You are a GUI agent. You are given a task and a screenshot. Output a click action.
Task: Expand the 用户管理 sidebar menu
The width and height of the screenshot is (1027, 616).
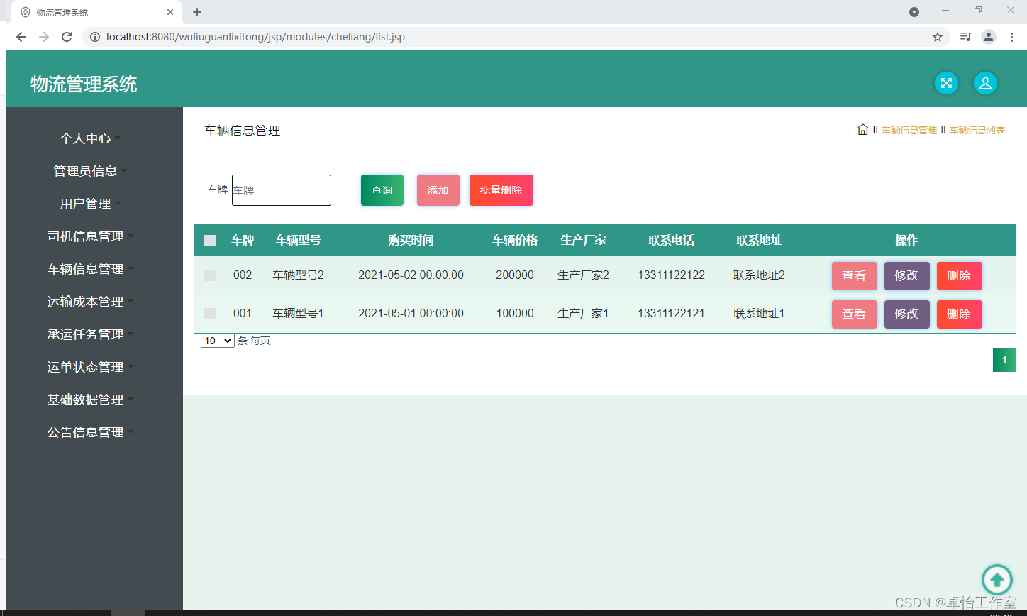(84, 204)
